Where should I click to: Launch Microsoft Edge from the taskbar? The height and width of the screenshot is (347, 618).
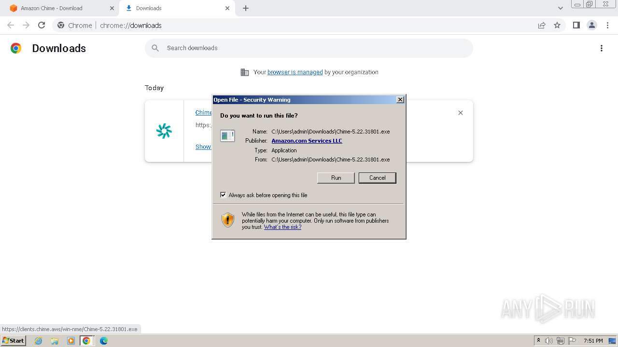[x=104, y=341]
